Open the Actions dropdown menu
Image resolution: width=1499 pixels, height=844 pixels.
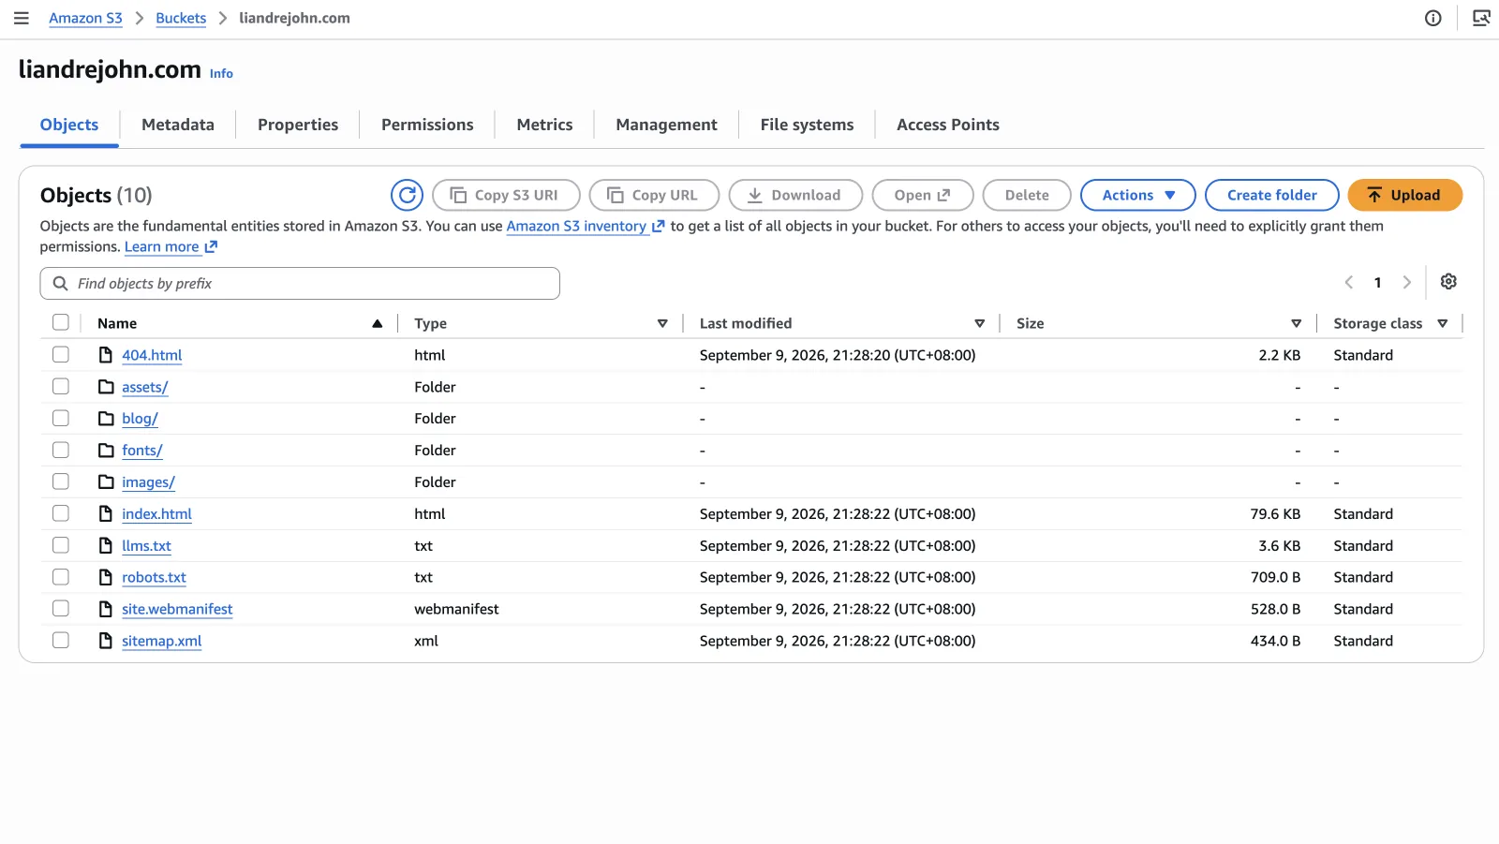[1138, 195]
